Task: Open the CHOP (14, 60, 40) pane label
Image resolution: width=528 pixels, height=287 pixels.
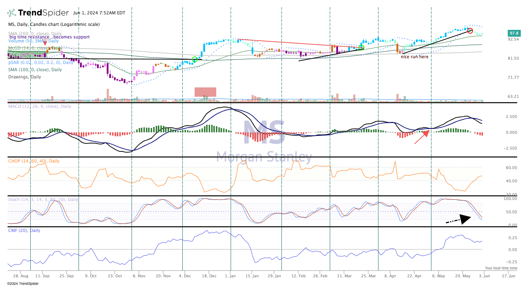Action: (x=34, y=161)
